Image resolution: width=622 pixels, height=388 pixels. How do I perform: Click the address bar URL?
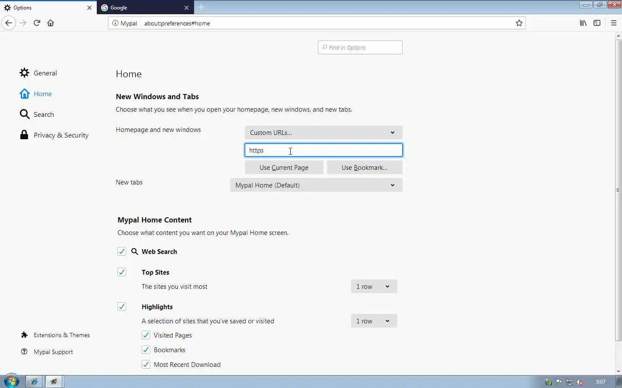(177, 23)
